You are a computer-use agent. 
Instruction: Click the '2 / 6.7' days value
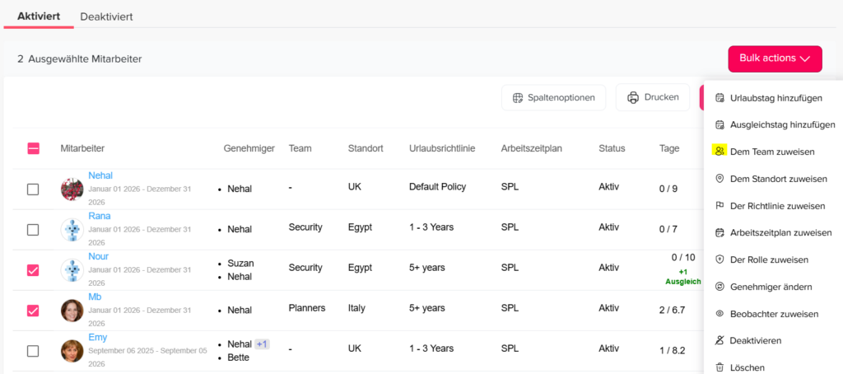(x=673, y=311)
